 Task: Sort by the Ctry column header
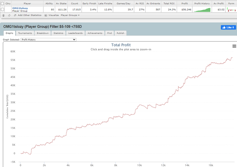(8, 3)
